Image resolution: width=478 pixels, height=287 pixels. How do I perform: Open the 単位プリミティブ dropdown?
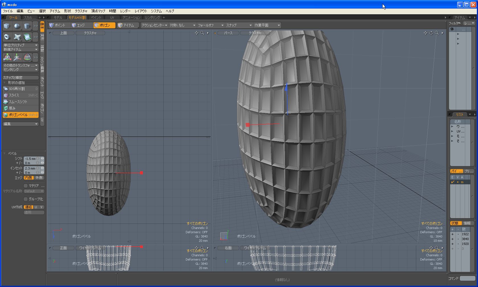[x=20, y=45]
